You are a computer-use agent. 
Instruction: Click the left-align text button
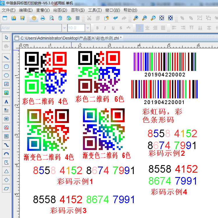(140, 28)
